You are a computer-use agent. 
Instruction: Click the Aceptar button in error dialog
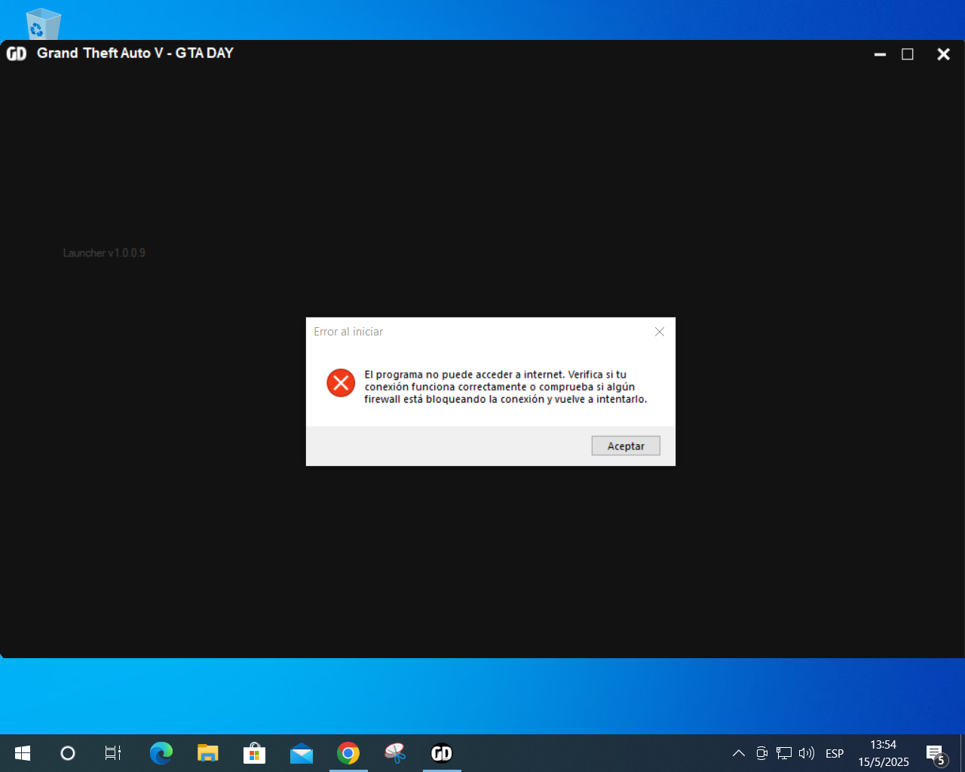pos(625,446)
